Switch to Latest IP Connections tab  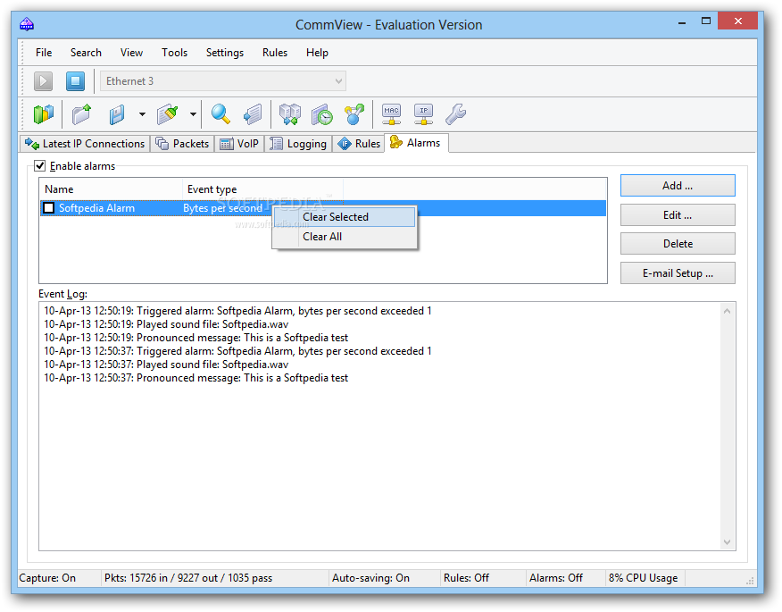tap(85, 144)
